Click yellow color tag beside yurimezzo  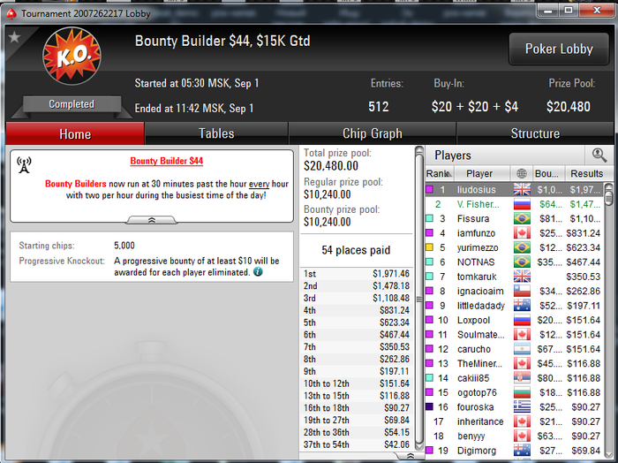click(x=430, y=247)
